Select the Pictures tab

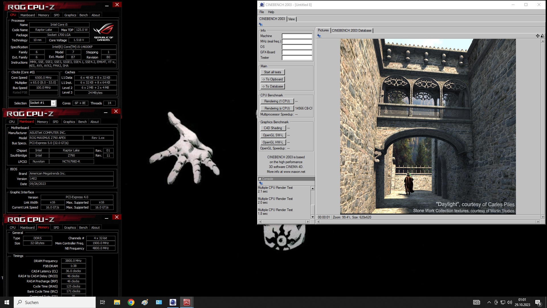[323, 30]
